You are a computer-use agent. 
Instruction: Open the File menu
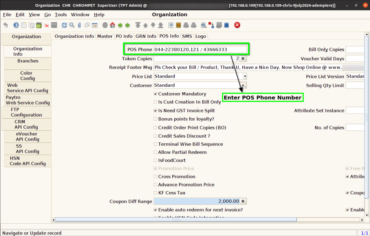7,14
